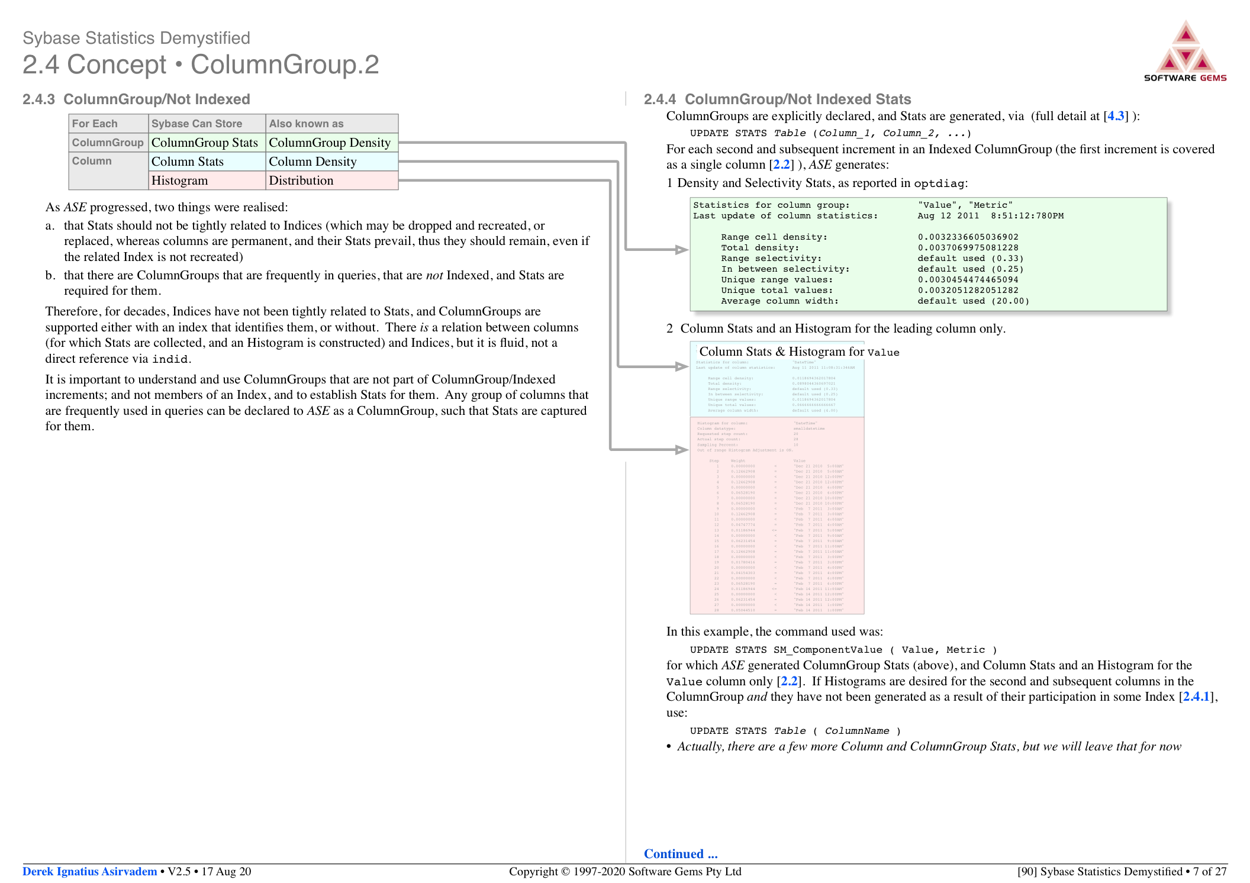Screen dimensions: 1250x883
Task: Click the Derek Ignatius Asirvadem author link
Action: 90,871
